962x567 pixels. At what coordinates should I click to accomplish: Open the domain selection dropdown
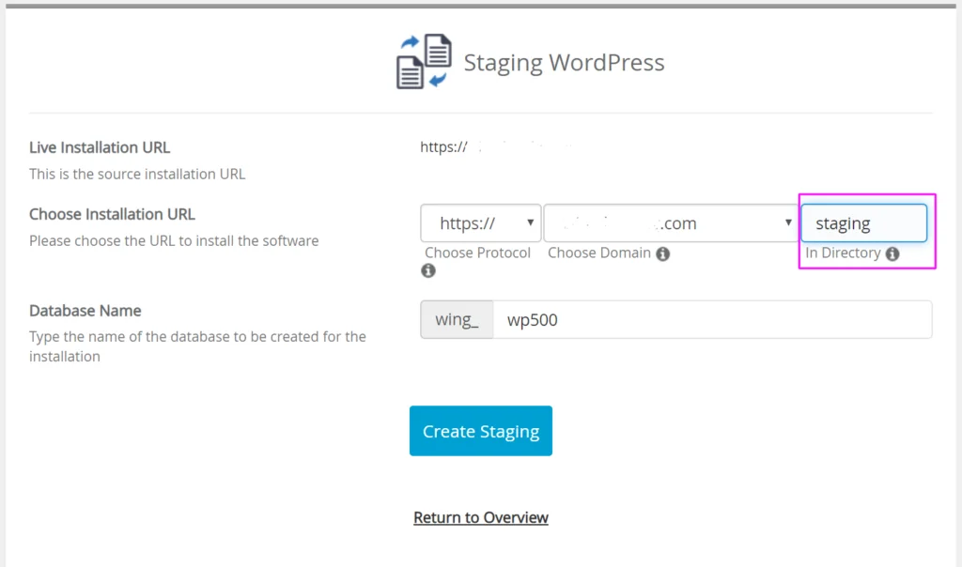point(671,223)
